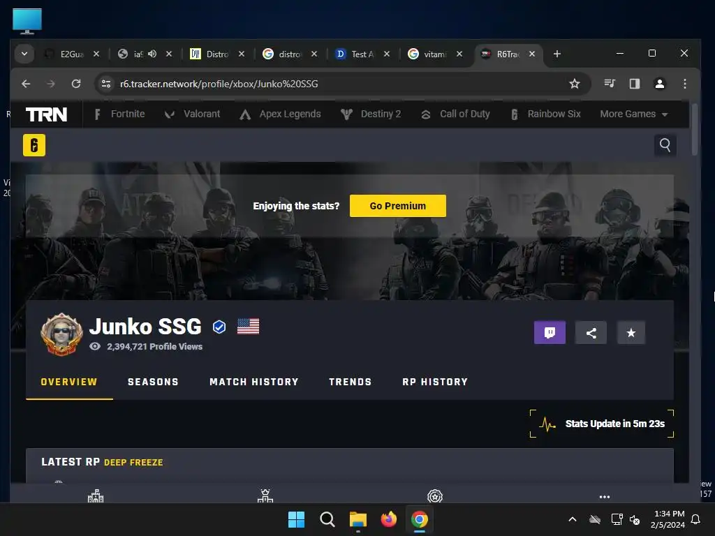
Task: Click the yellow Rainbow Six logo icon
Action: (x=34, y=145)
